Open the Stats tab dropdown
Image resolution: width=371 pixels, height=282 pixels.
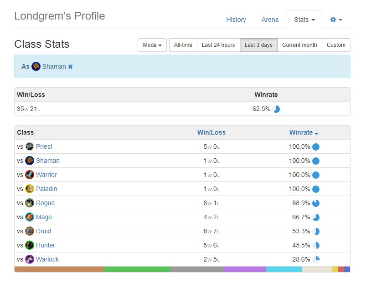304,20
